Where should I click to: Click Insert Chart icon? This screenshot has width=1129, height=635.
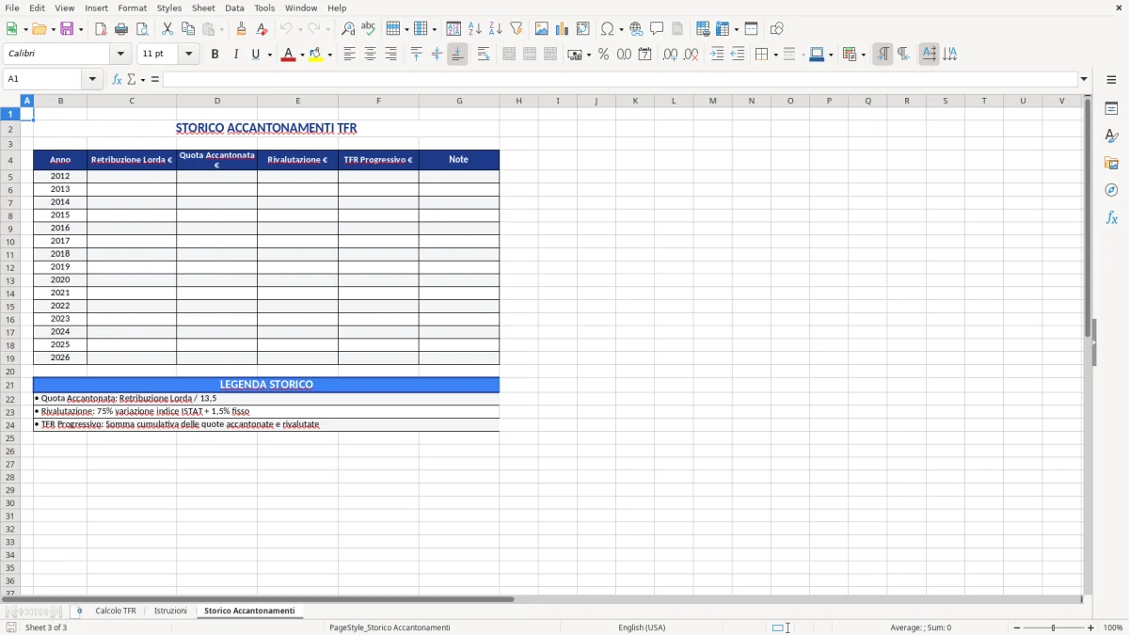coord(563,29)
